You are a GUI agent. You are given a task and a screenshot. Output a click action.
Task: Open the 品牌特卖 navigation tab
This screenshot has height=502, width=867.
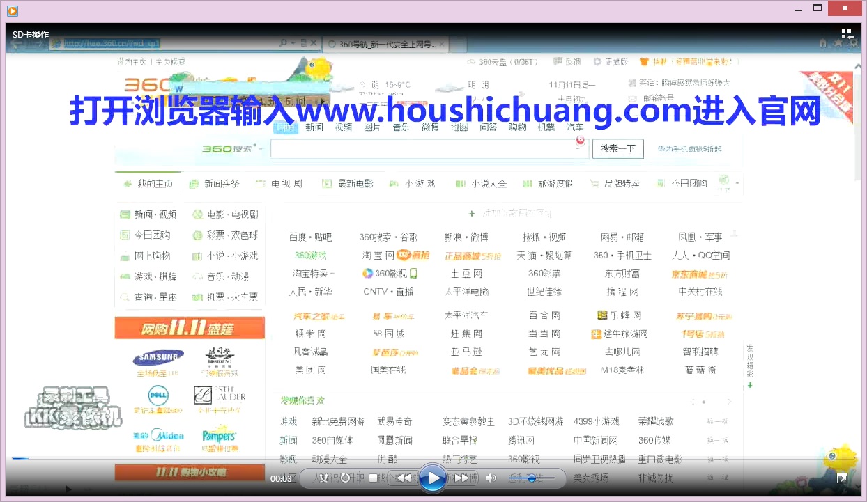coord(615,184)
